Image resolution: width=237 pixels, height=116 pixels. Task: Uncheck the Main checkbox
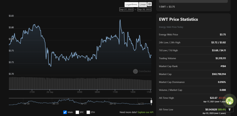click(x=65, y=112)
